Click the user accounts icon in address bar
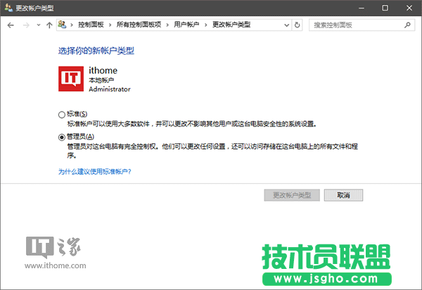Screen dimensions: 422x290 coord(63,25)
